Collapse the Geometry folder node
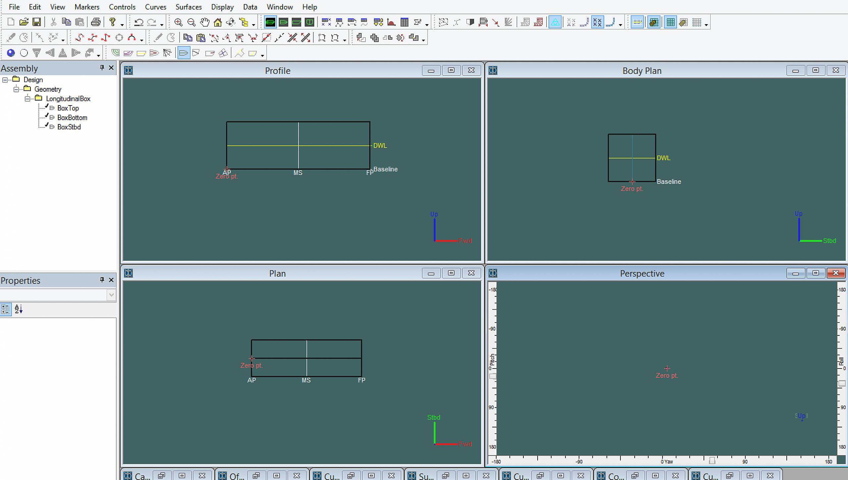 [16, 89]
